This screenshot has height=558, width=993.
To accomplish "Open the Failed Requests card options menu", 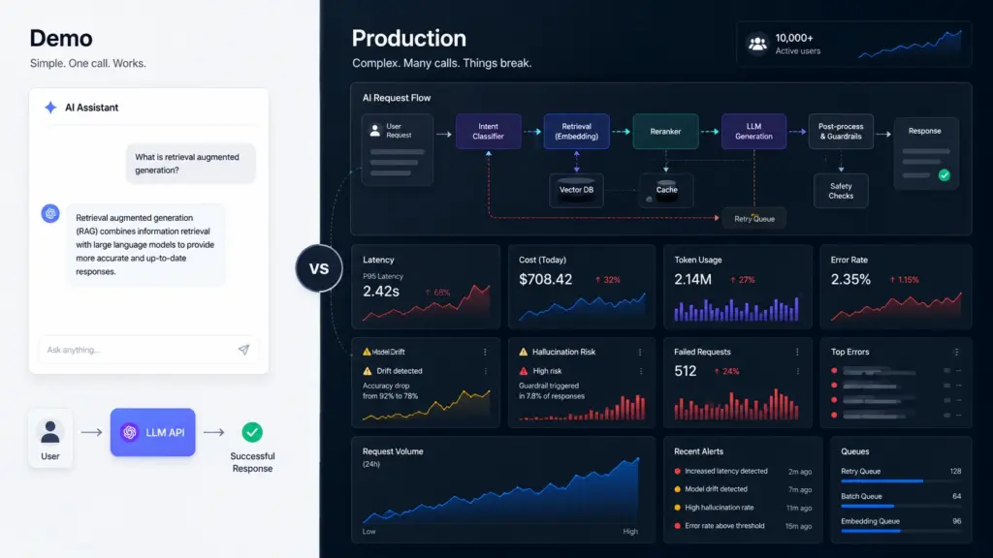I will click(797, 352).
